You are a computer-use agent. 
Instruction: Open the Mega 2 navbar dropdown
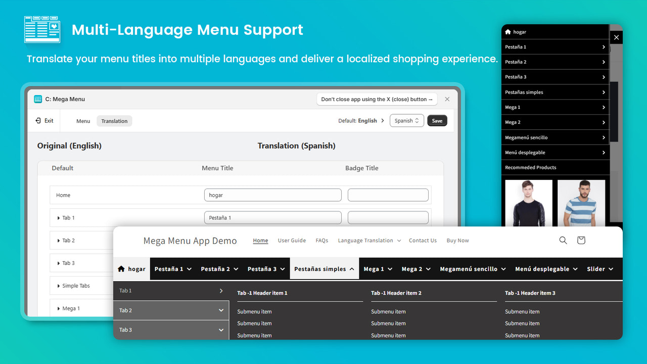click(416, 269)
